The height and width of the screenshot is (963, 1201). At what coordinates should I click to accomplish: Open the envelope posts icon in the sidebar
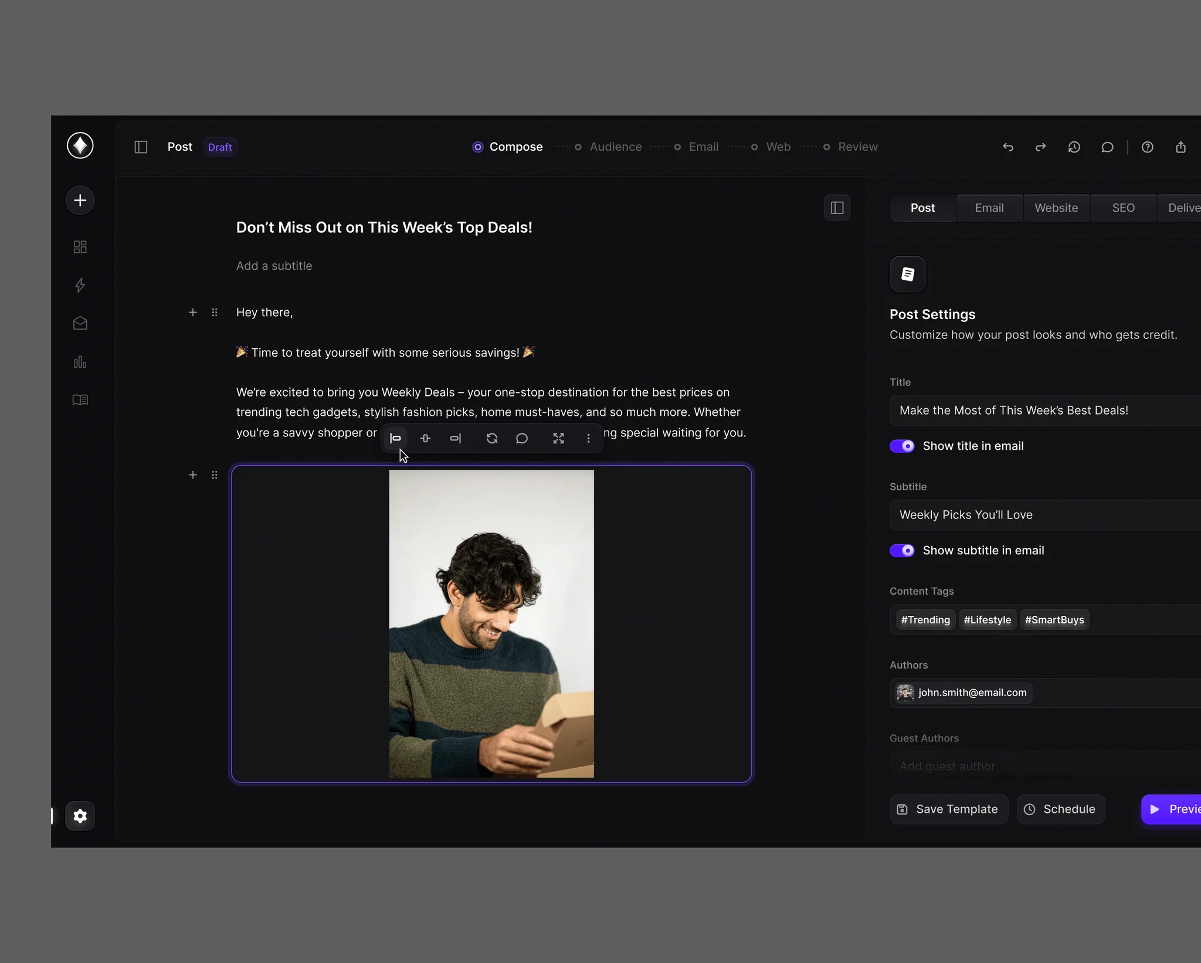pos(80,323)
